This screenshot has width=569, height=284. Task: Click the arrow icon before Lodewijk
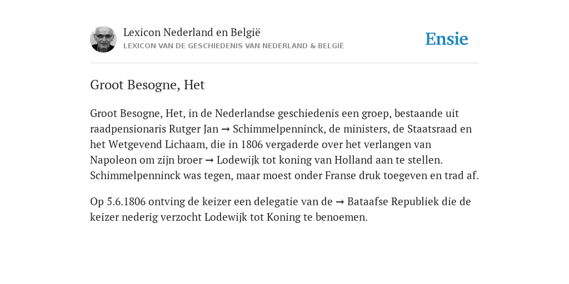[209, 160]
